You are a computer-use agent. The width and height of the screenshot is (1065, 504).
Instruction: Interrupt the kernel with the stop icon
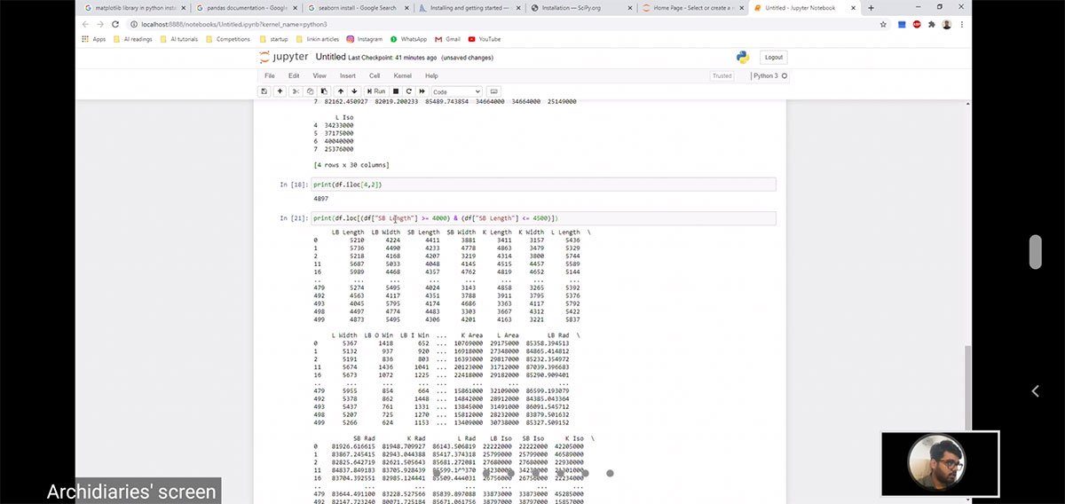tap(396, 91)
